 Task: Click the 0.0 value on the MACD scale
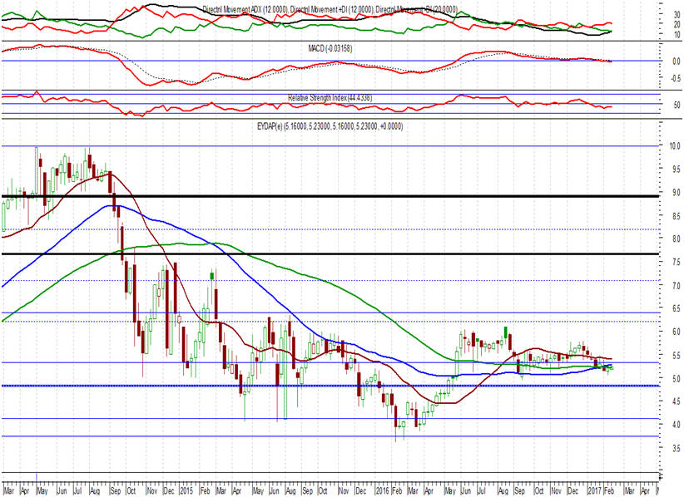tap(677, 62)
